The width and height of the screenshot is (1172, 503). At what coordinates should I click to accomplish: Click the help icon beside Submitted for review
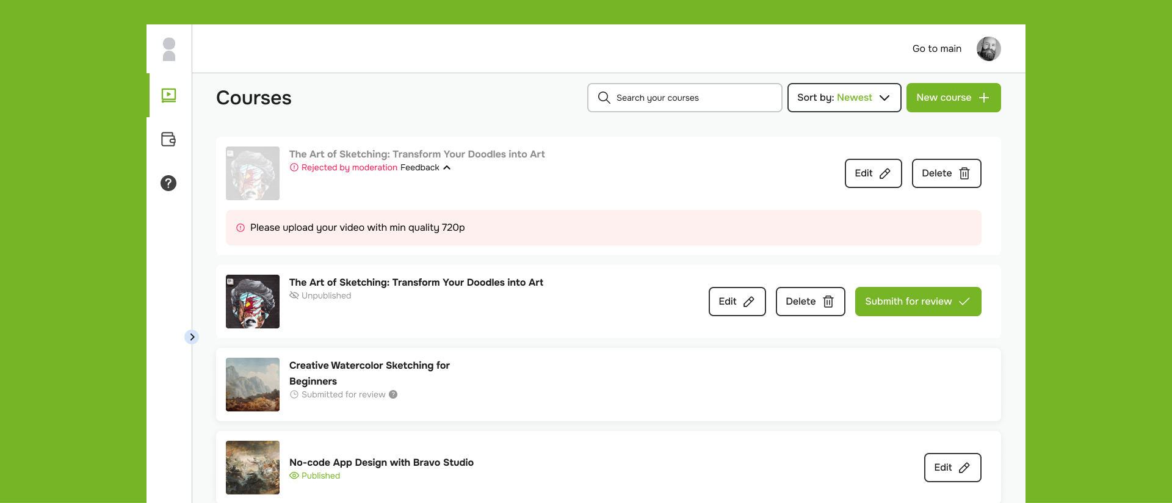coord(393,394)
